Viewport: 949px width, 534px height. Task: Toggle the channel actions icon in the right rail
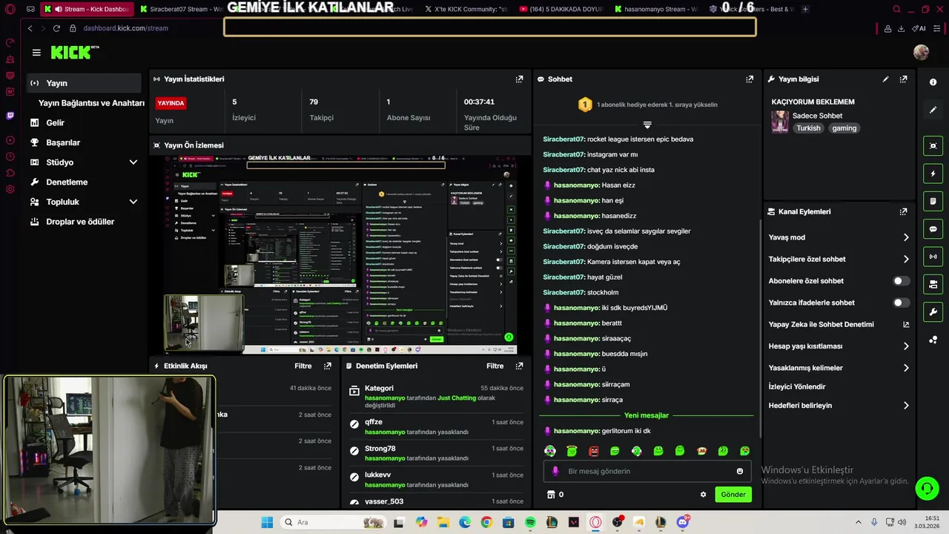[933, 284]
